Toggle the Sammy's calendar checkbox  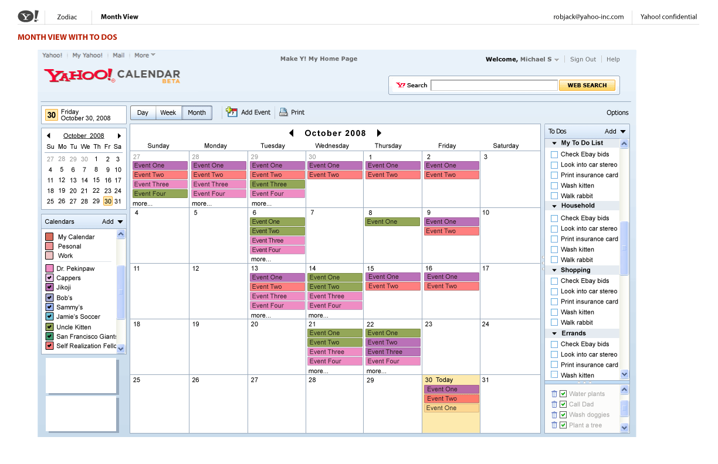(x=49, y=307)
